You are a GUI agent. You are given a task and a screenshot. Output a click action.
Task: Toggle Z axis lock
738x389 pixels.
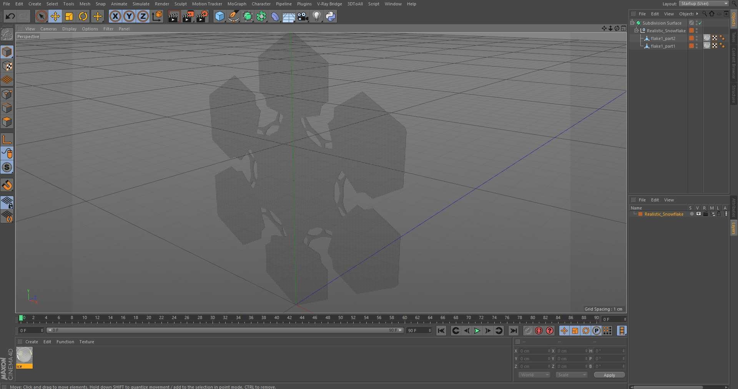click(143, 16)
